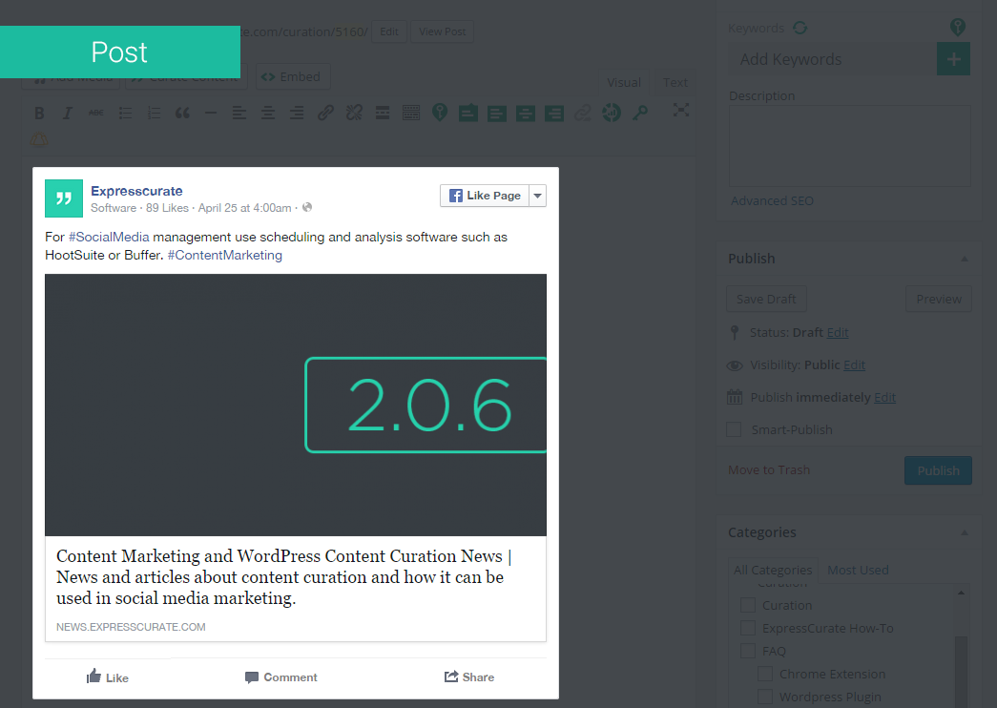This screenshot has width=997, height=708.
Task: Open Advanced SEO link
Action: point(772,200)
